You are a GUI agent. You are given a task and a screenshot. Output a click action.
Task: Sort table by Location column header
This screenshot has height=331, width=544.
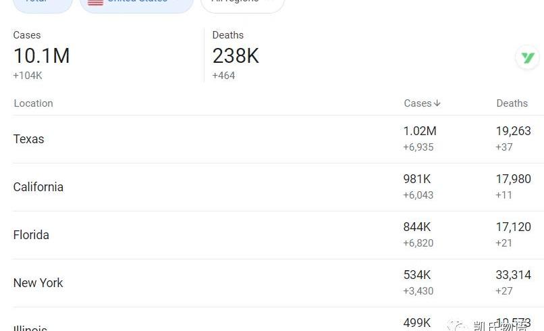pyautogui.click(x=33, y=103)
